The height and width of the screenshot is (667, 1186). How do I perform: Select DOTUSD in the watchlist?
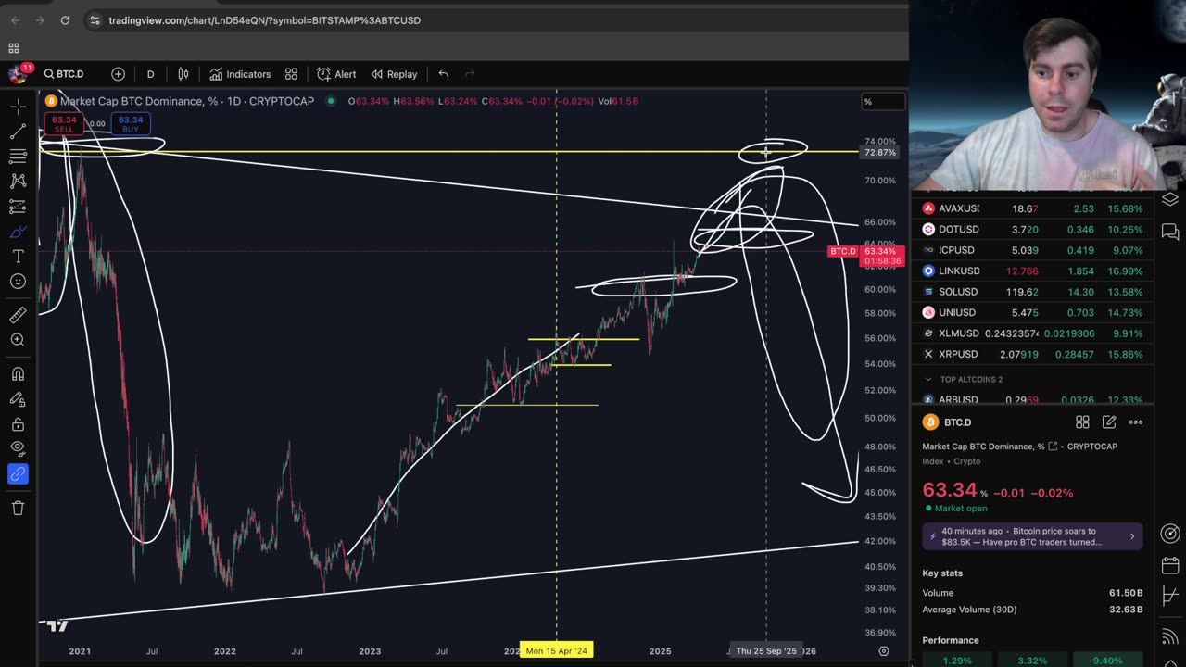(x=1033, y=229)
